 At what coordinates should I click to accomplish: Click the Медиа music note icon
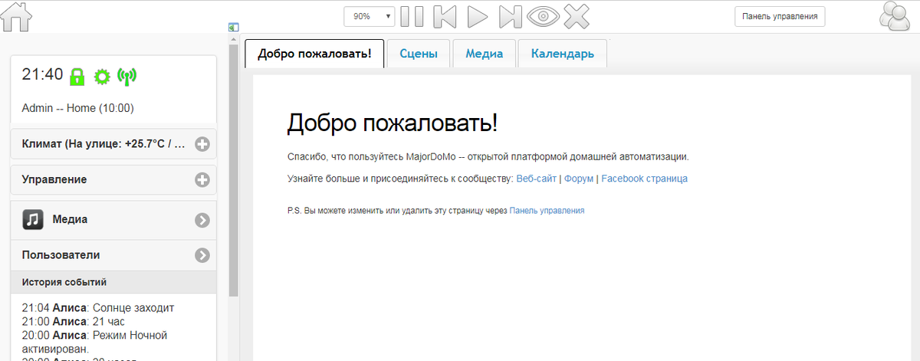(32, 219)
